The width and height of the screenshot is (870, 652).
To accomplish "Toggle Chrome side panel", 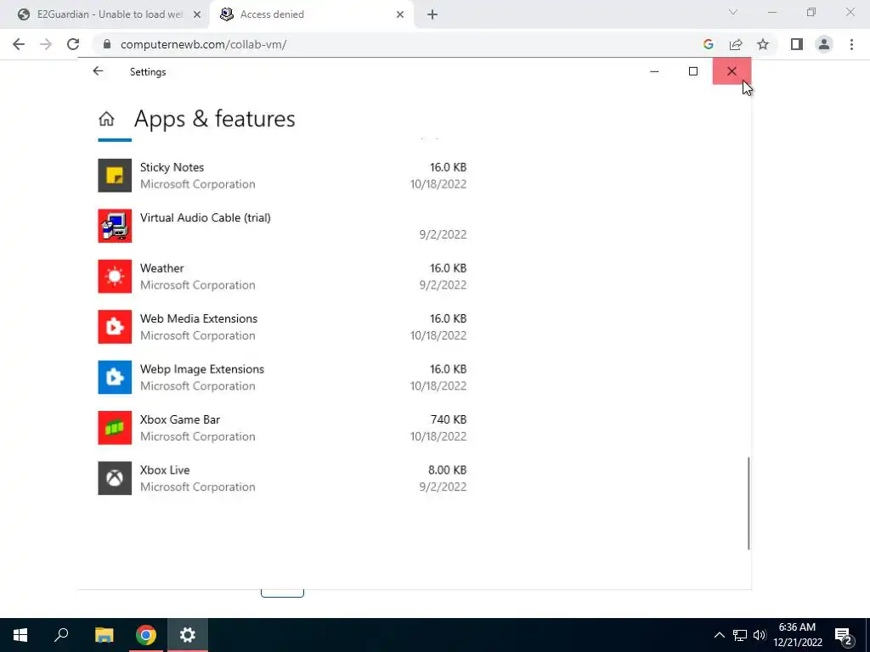I will (x=797, y=44).
